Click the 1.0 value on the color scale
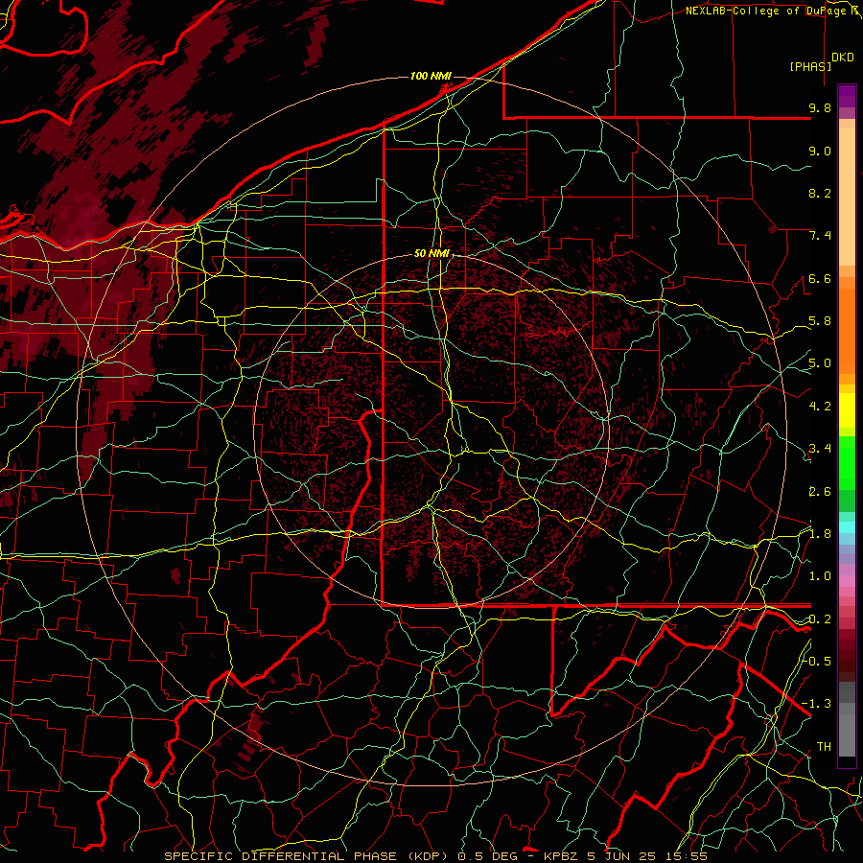The width and height of the screenshot is (863, 863). 820,576
